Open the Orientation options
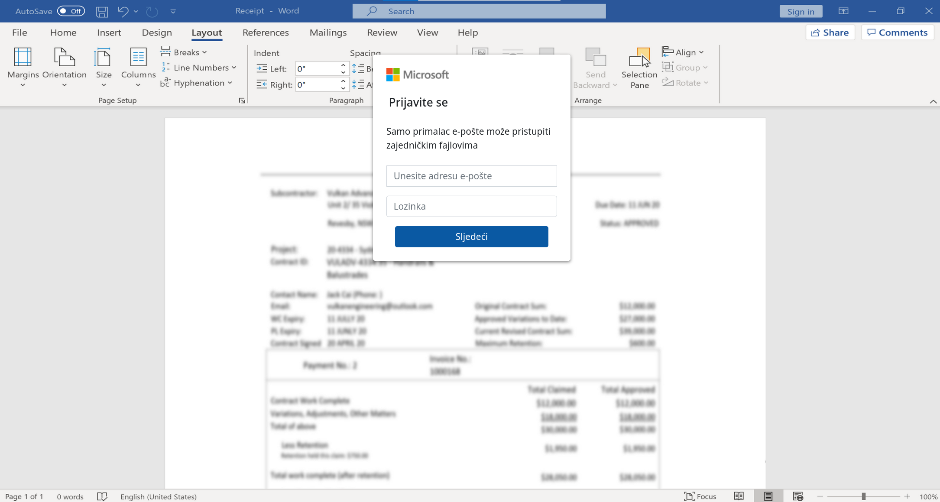 [65, 67]
